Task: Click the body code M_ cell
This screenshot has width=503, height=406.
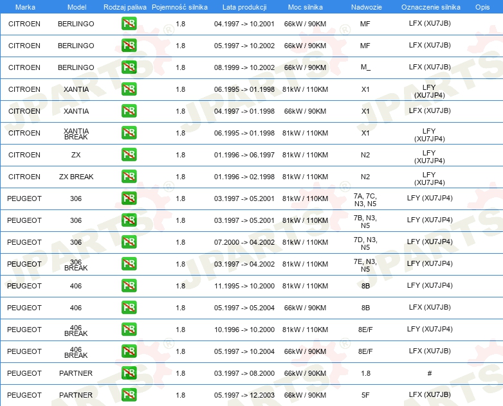Action: pos(365,67)
